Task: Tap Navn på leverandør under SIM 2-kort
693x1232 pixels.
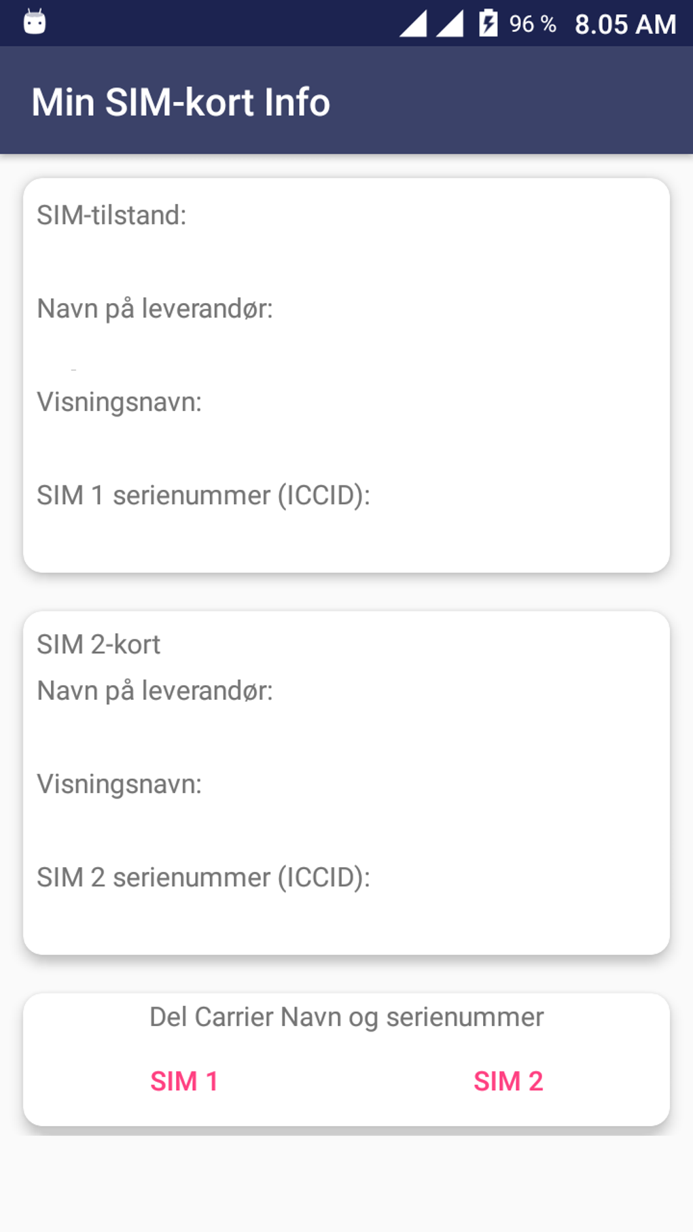Action: (x=155, y=691)
